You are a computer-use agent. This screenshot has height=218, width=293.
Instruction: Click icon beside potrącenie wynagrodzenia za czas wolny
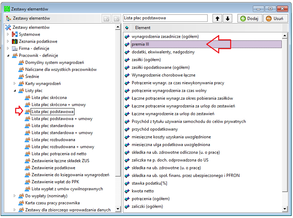[127, 91]
